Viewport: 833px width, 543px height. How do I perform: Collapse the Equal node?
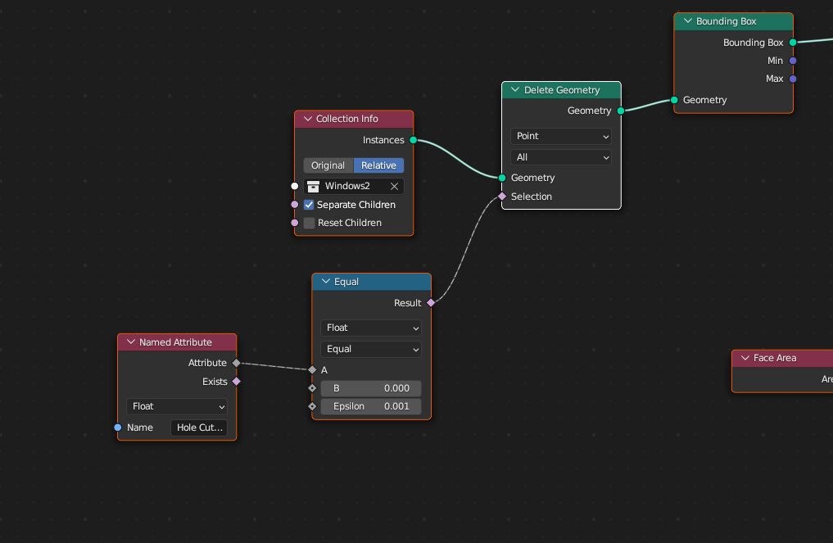pyautogui.click(x=326, y=281)
